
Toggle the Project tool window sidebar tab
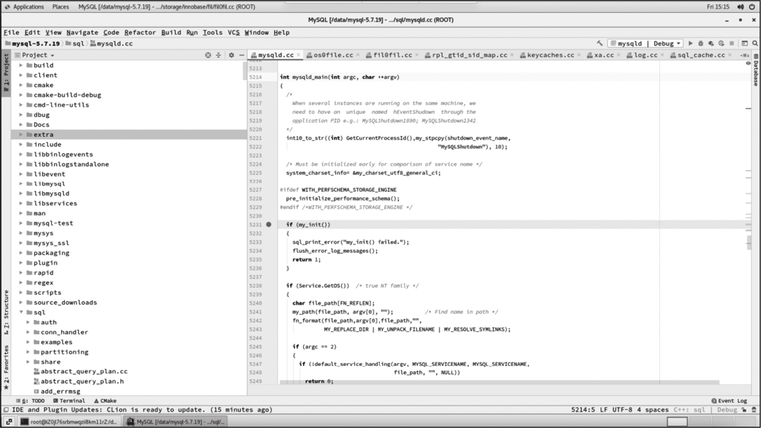[6, 72]
